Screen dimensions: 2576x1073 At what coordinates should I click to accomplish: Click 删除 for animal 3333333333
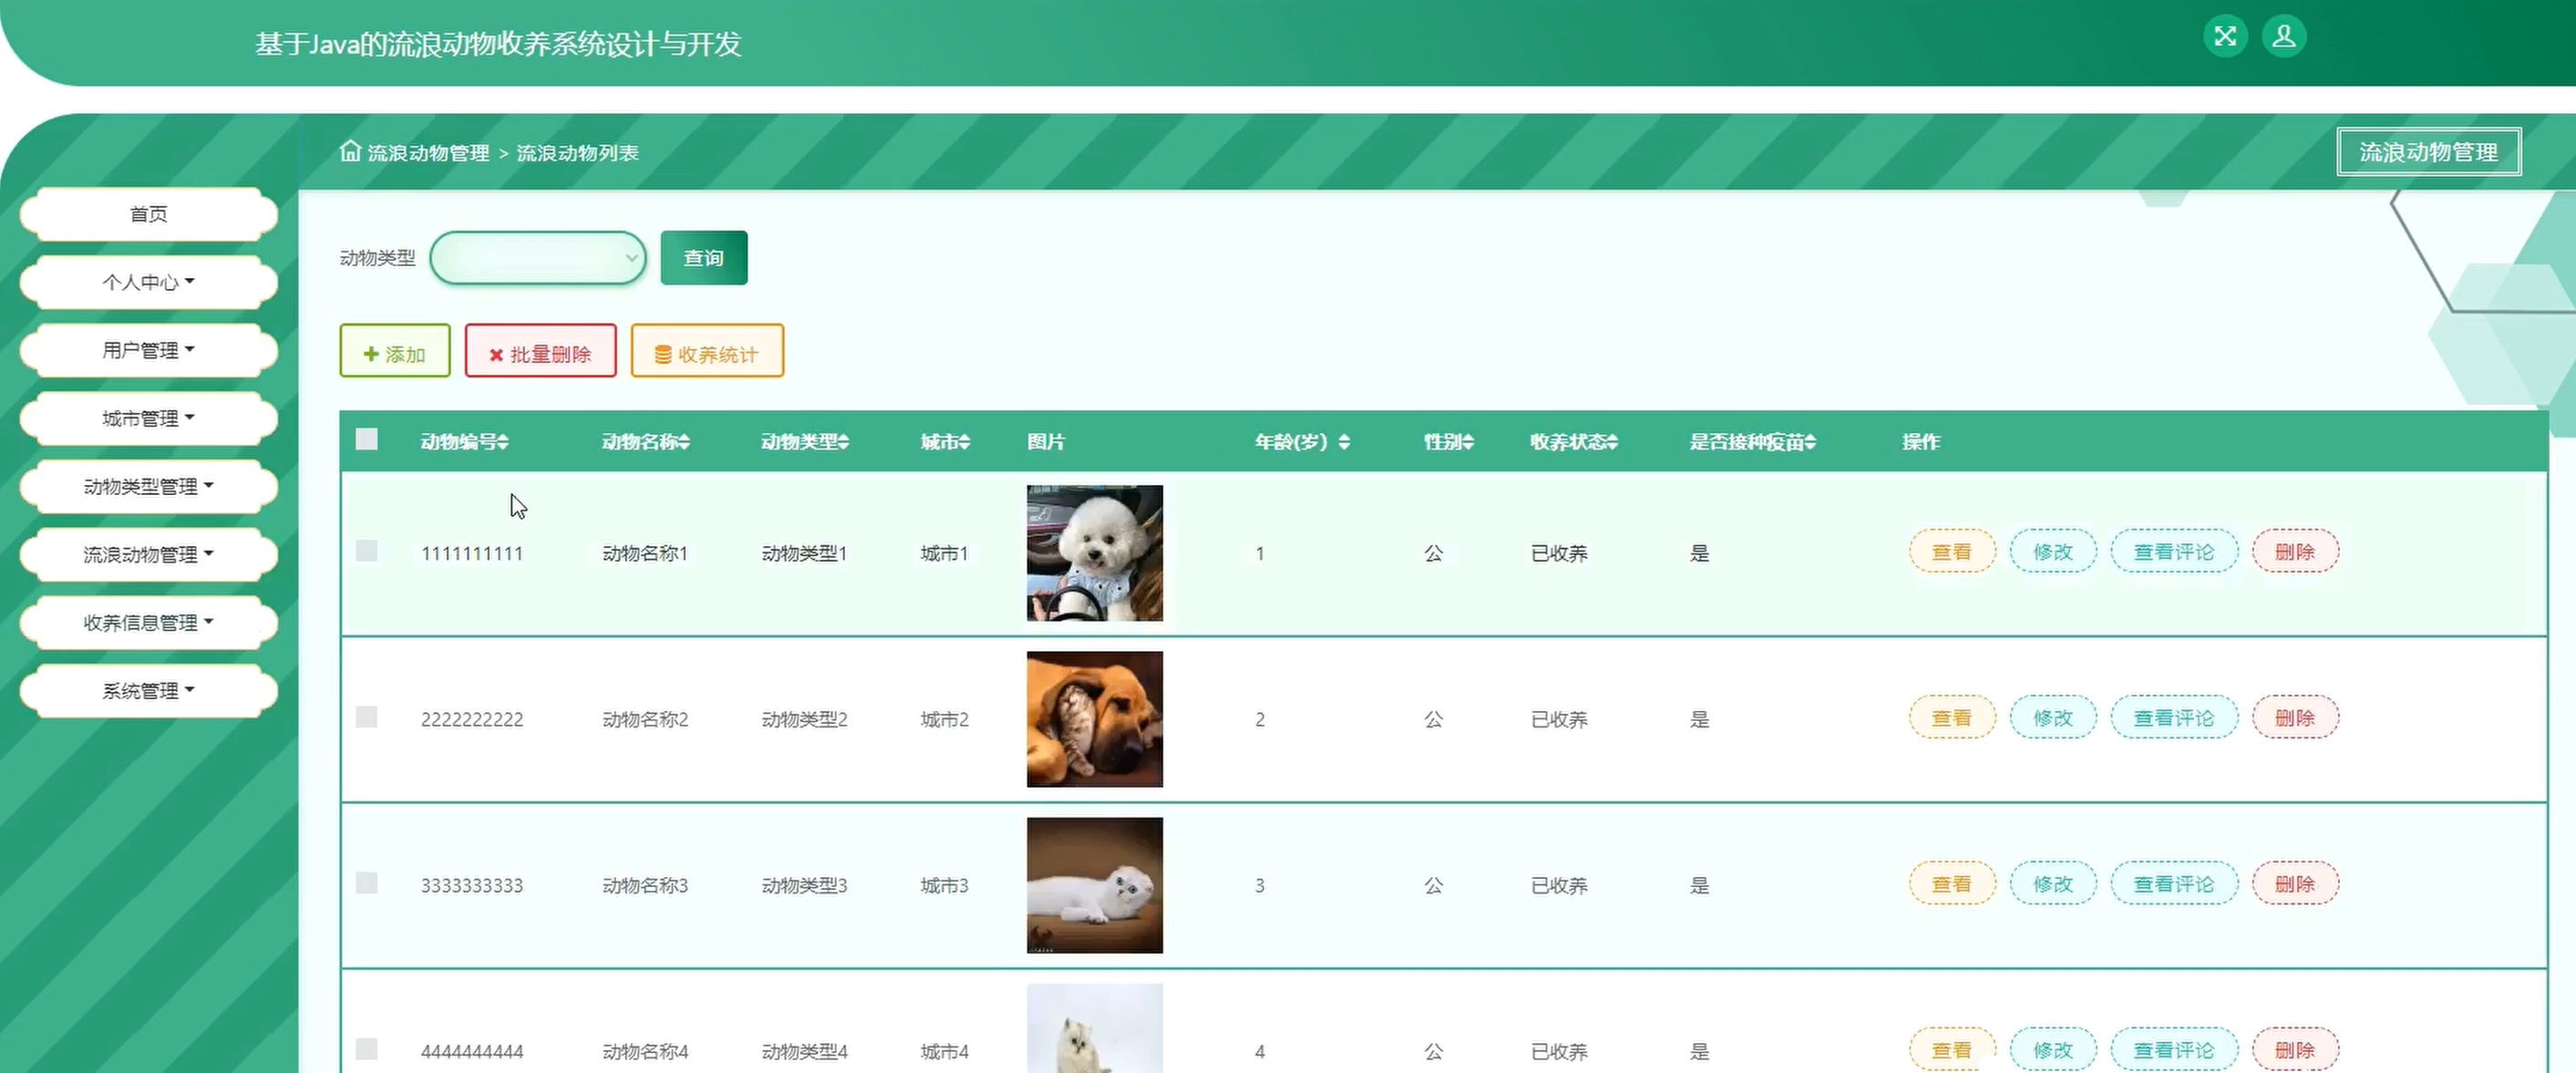coord(2295,883)
